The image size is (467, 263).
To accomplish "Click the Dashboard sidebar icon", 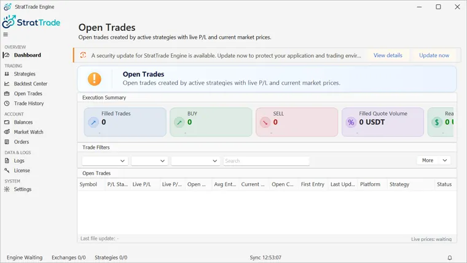I will pyautogui.click(x=7, y=55).
